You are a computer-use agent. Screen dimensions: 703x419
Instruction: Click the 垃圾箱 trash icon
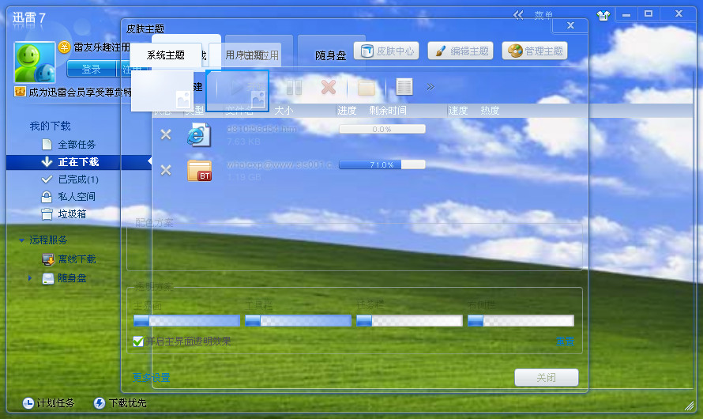tap(47, 214)
